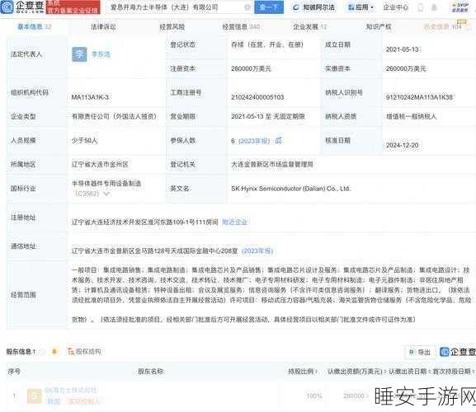The image size is (476, 412).
Task: Open the 经营信息 340 tab
Action: (x=241, y=26)
